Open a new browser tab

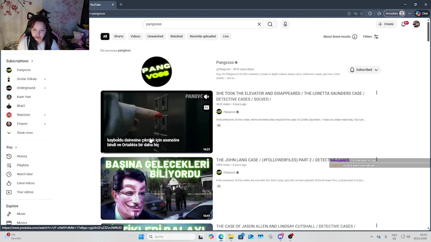coord(121,5)
